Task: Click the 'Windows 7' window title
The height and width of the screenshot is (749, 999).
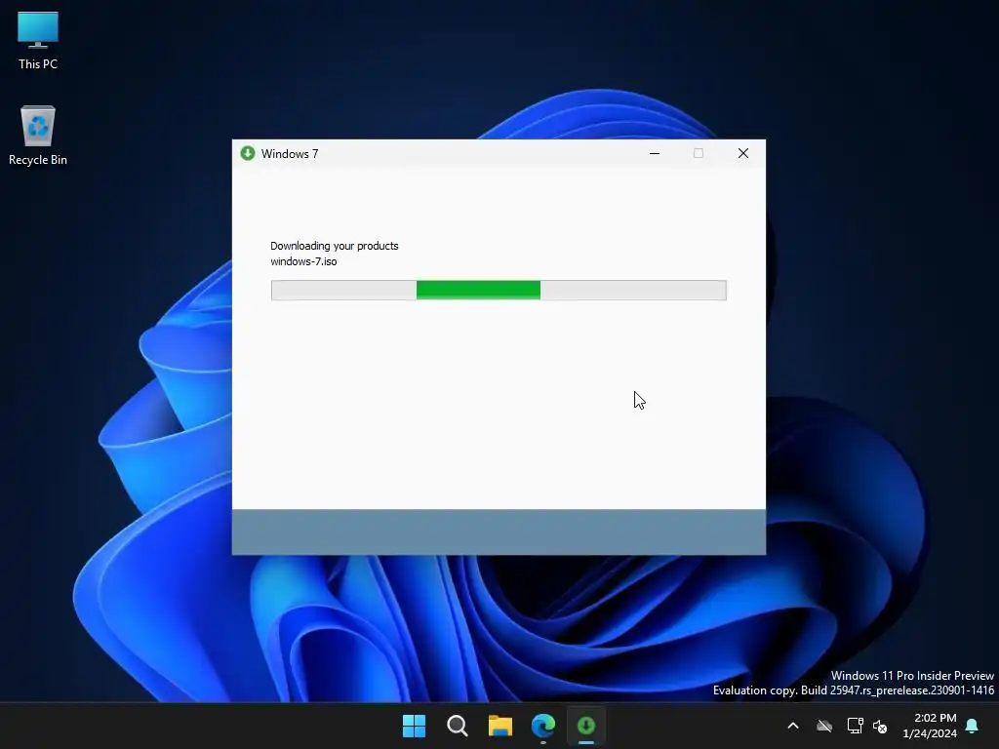Action: pyautogui.click(x=289, y=154)
